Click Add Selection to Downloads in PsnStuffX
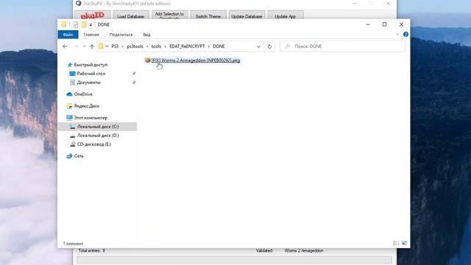 (x=169, y=15)
